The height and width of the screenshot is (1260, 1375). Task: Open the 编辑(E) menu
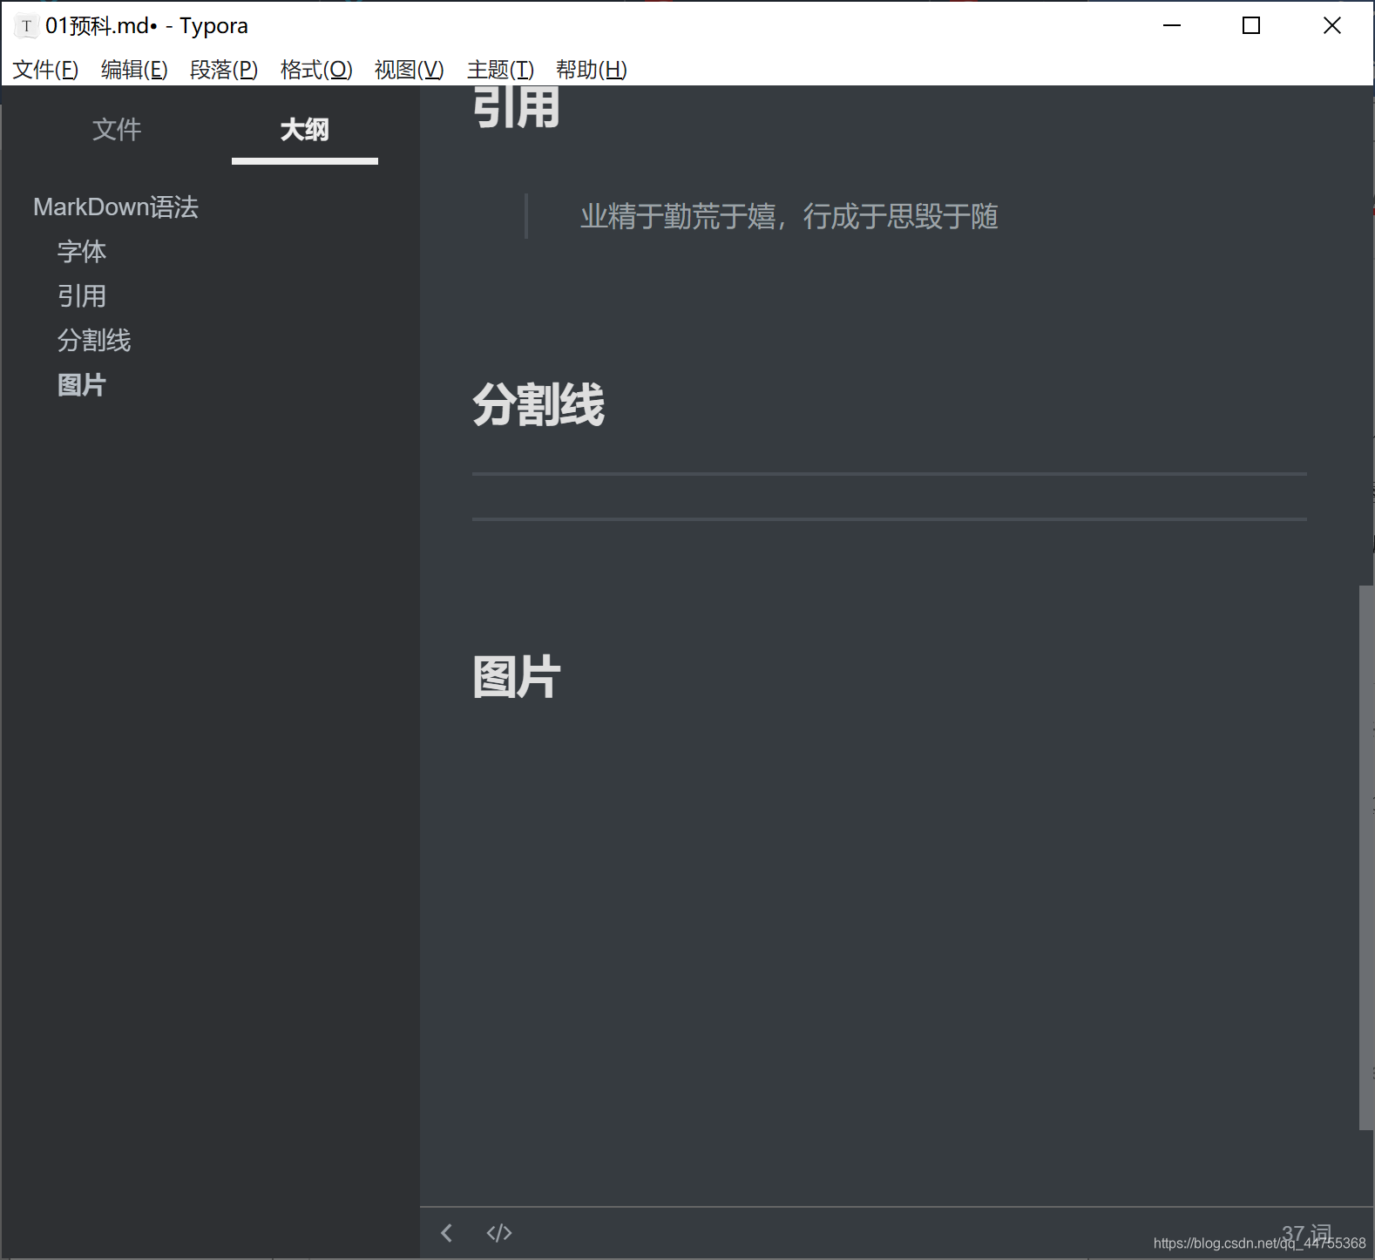(x=134, y=70)
